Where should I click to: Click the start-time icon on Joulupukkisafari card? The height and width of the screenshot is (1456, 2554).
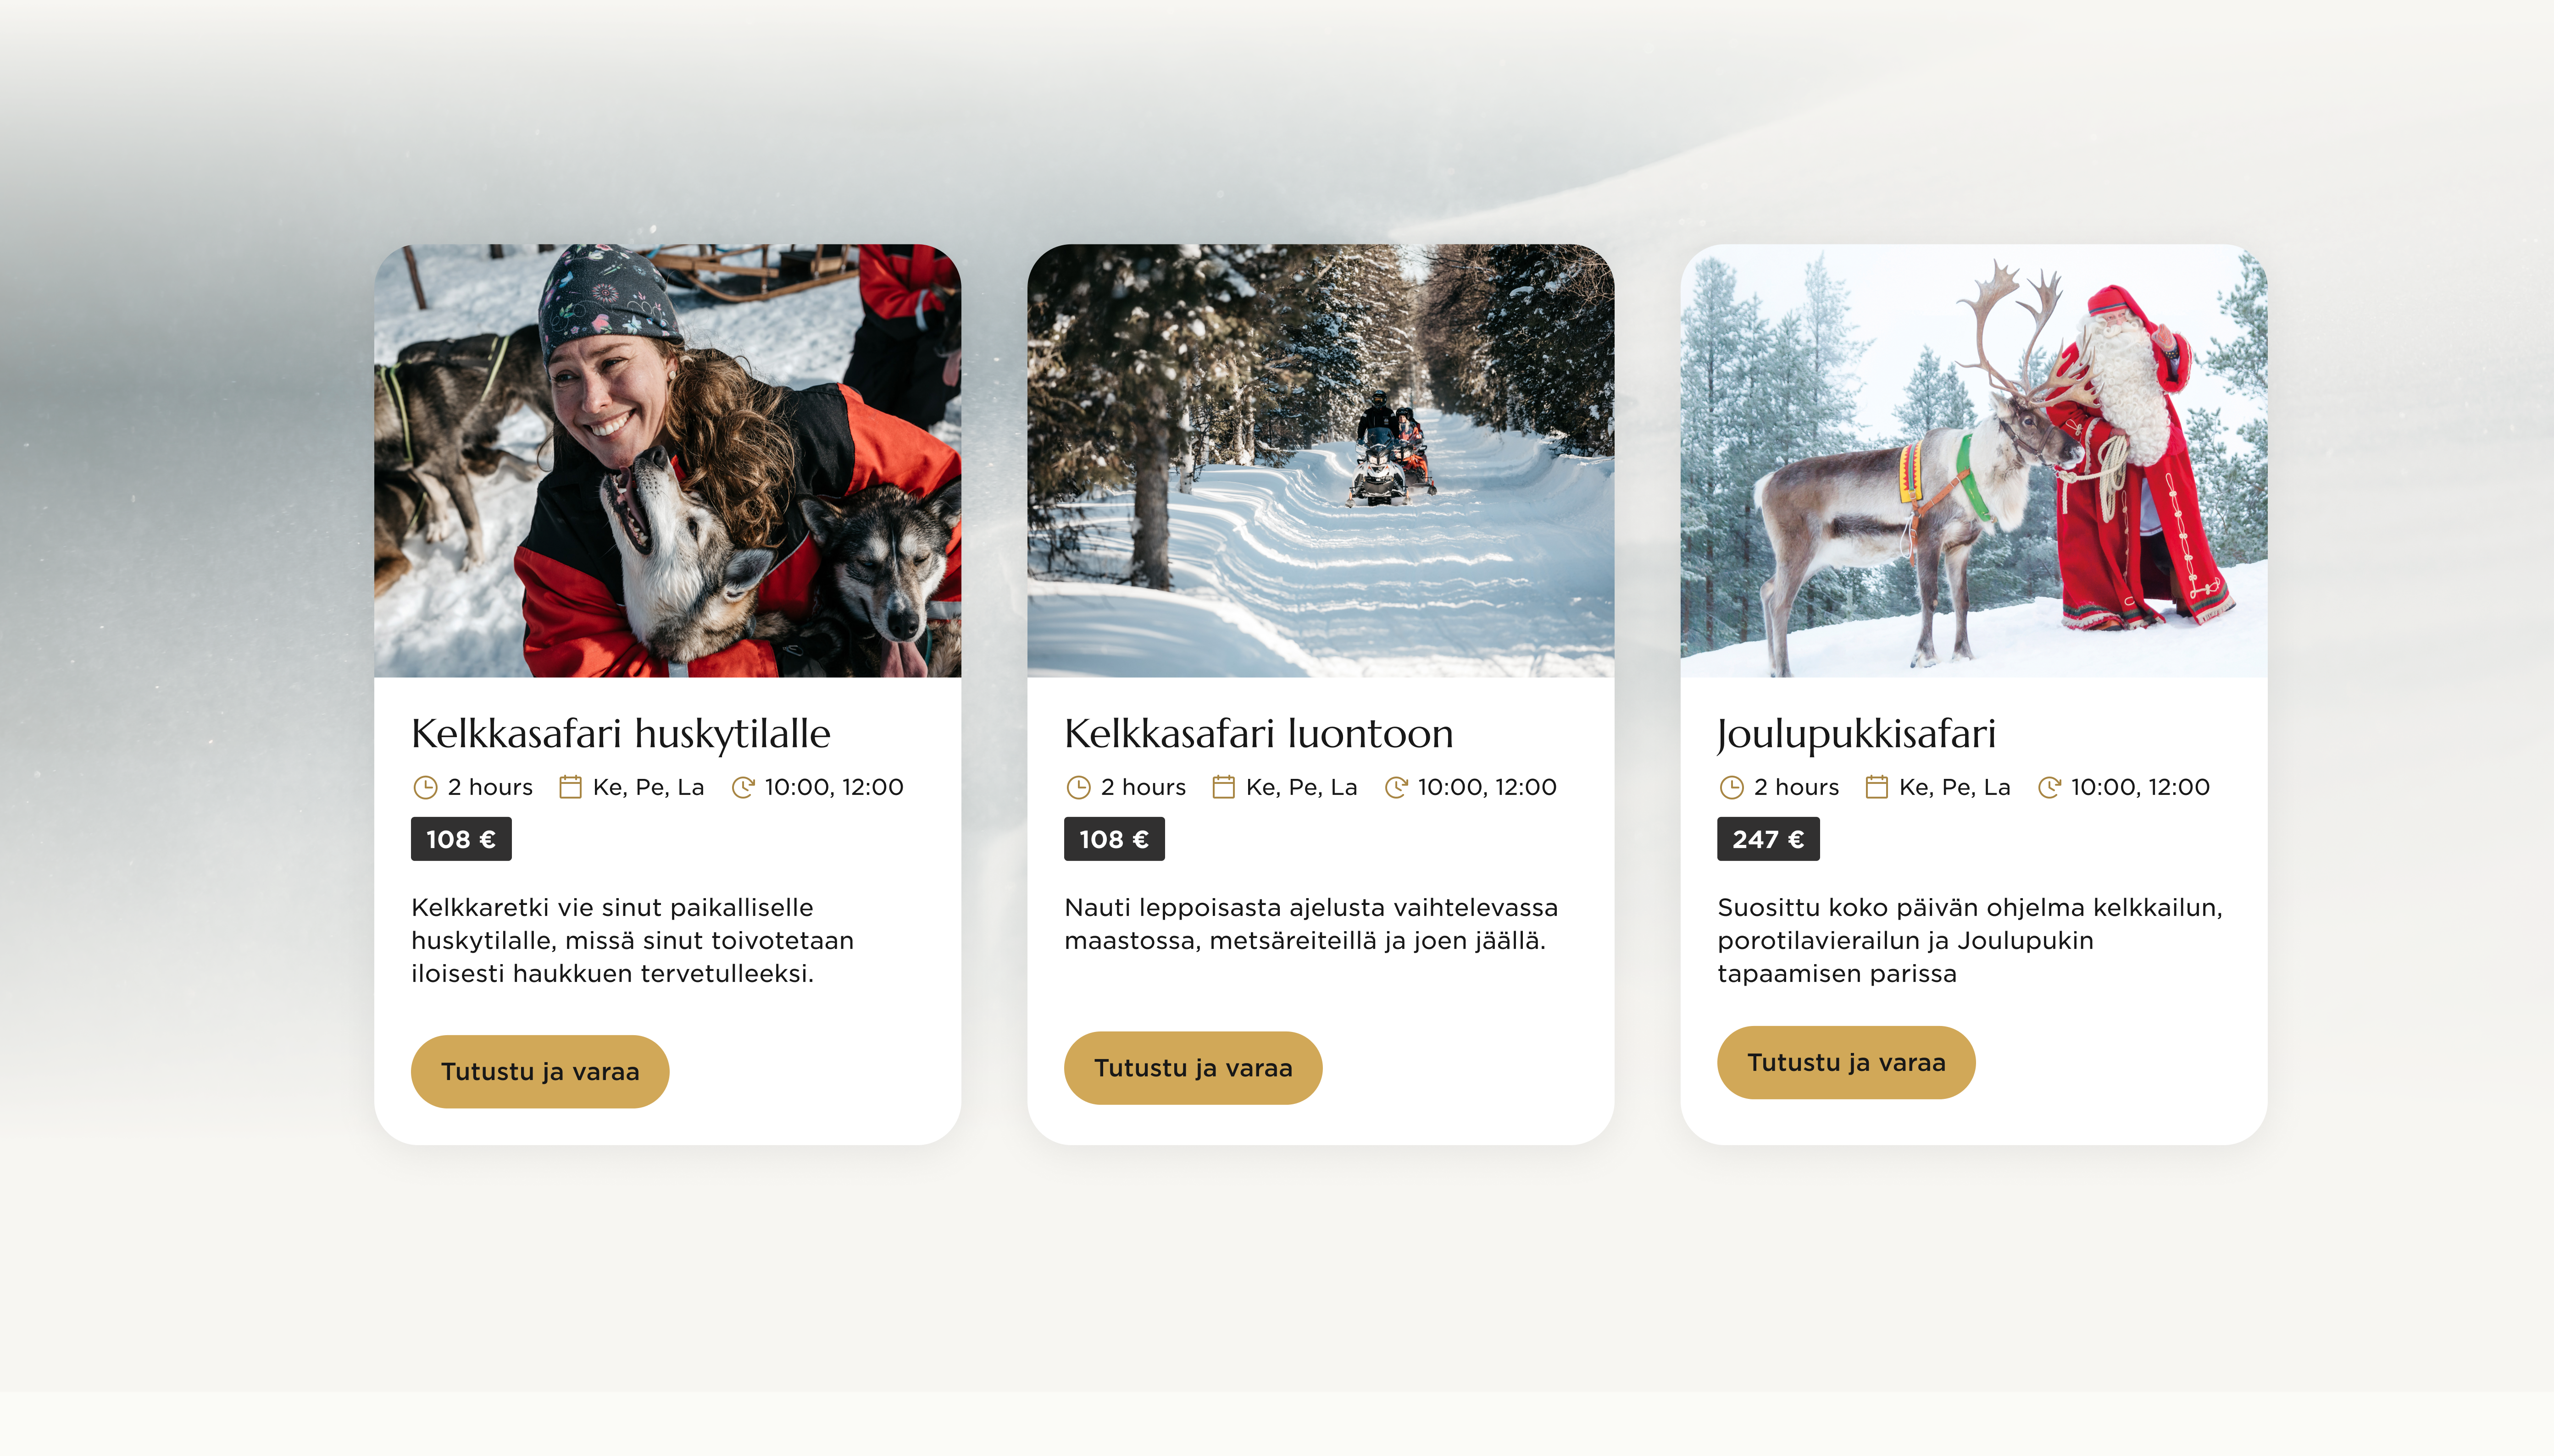tap(2049, 787)
